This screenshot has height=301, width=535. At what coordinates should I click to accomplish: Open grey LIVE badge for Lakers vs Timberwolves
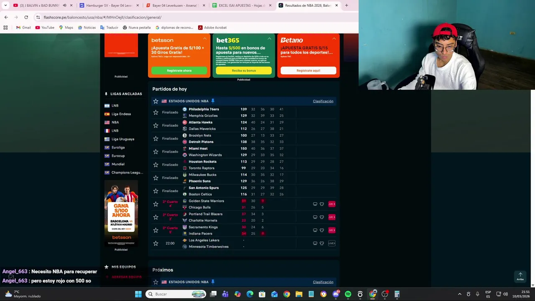[331, 243]
